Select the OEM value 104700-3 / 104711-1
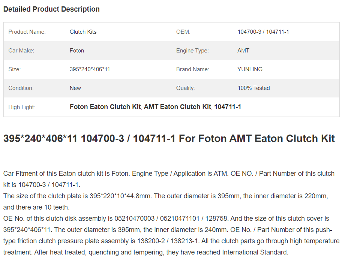 [263, 32]
